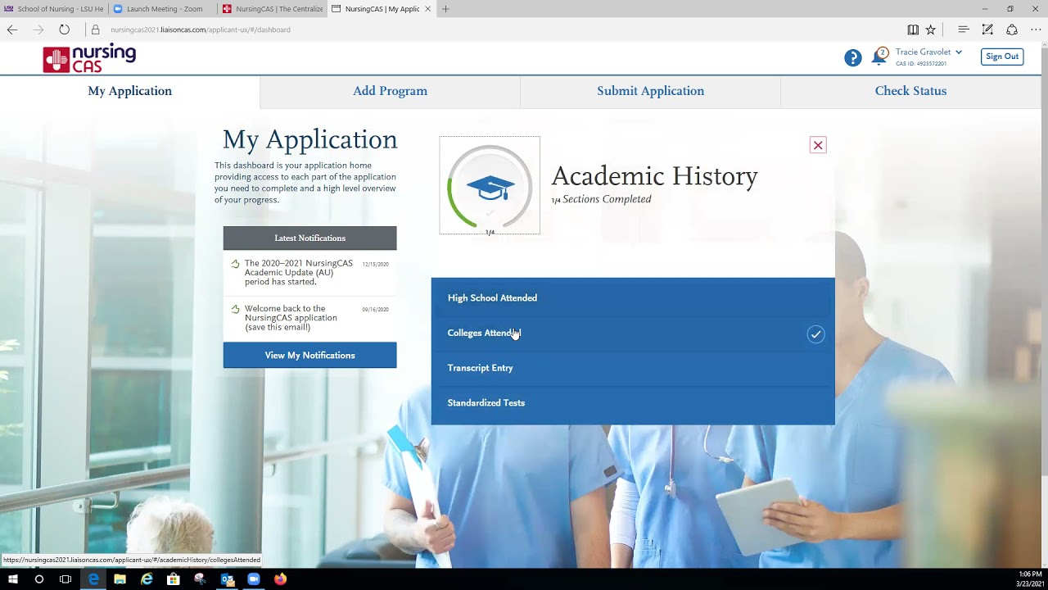Click the nursingcas2021 URL in the address bar
Screen dimensions: 1048x590
(x=201, y=29)
